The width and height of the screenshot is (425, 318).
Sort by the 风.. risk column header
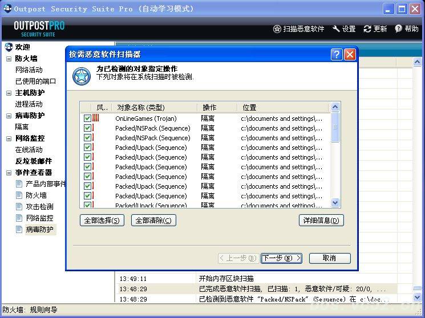[x=102, y=108]
